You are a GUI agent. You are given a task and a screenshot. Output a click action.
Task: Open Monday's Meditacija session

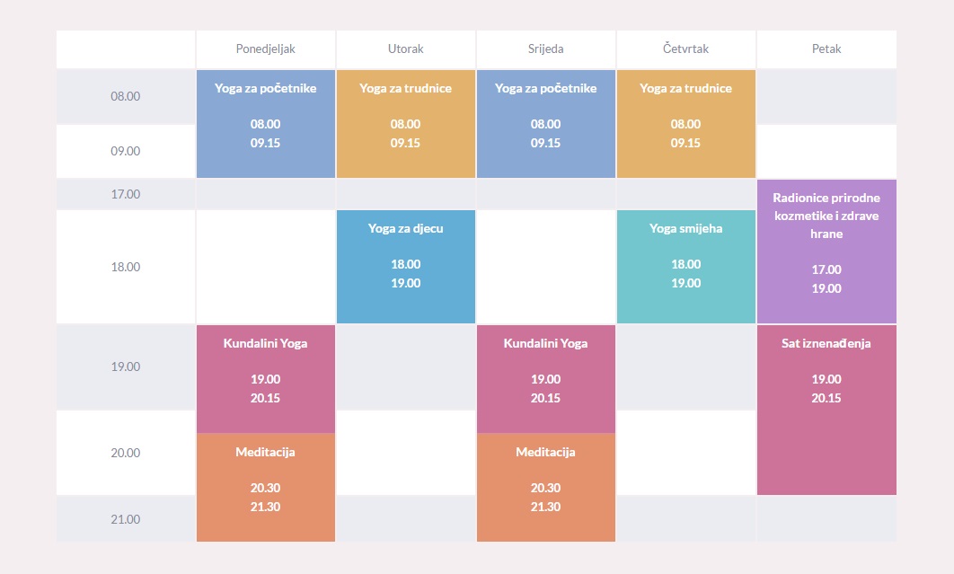[x=265, y=487]
